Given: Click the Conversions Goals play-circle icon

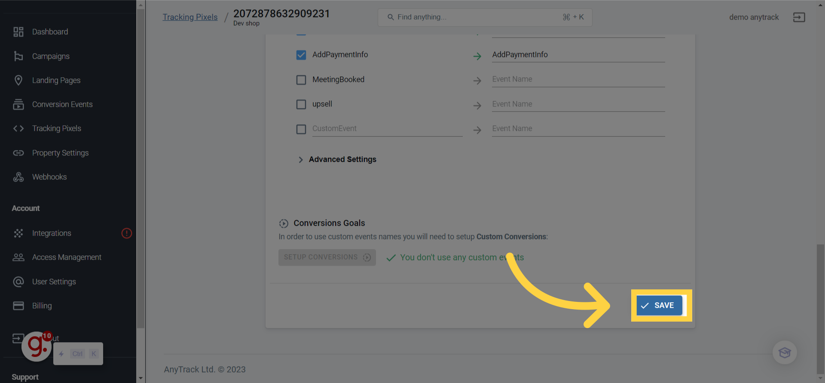Looking at the screenshot, I should [x=284, y=223].
